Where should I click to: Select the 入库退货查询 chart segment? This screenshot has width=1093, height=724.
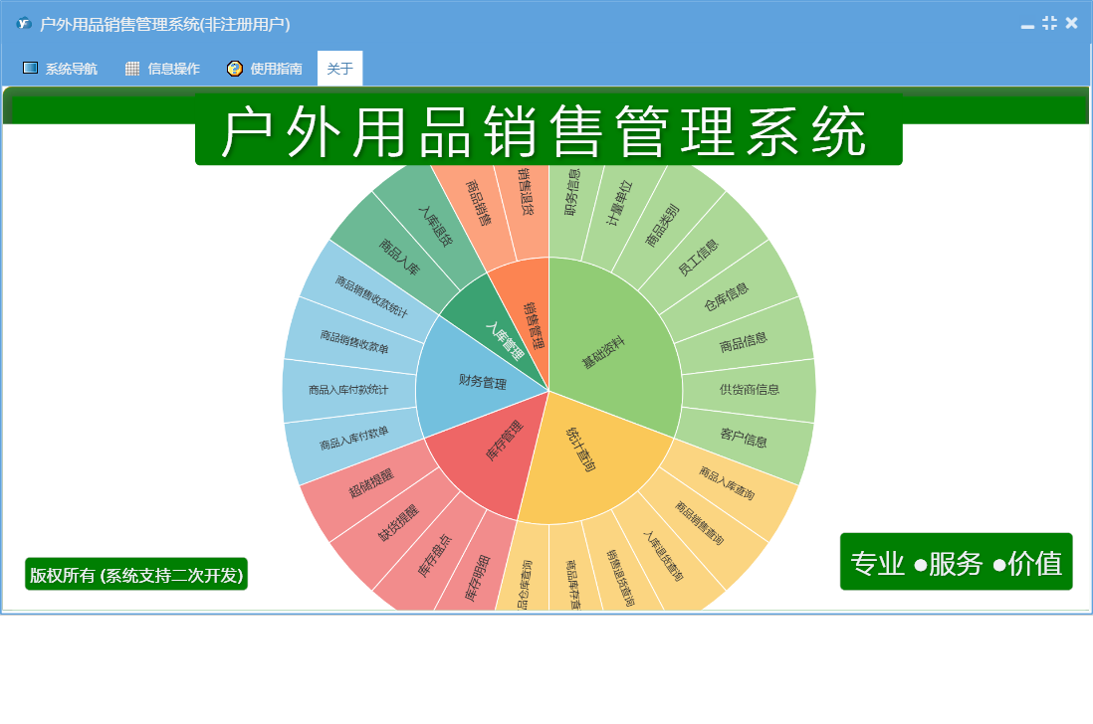point(662,556)
